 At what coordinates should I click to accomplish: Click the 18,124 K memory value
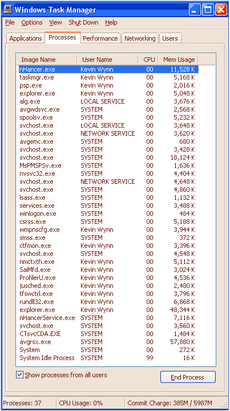point(182,157)
